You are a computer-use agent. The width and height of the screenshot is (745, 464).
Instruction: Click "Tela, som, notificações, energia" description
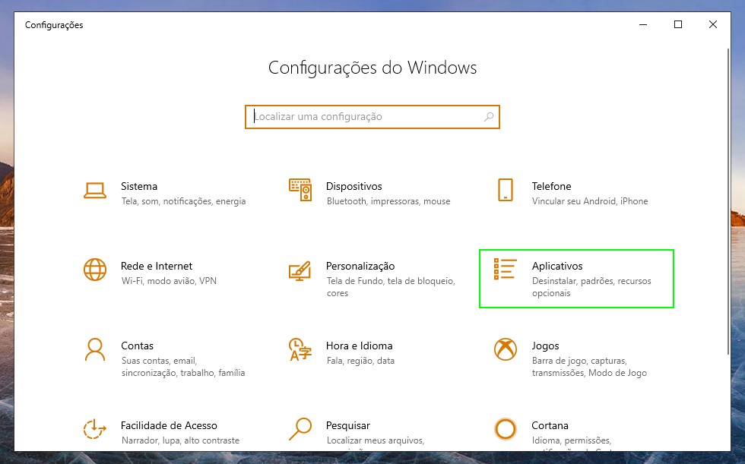183,201
